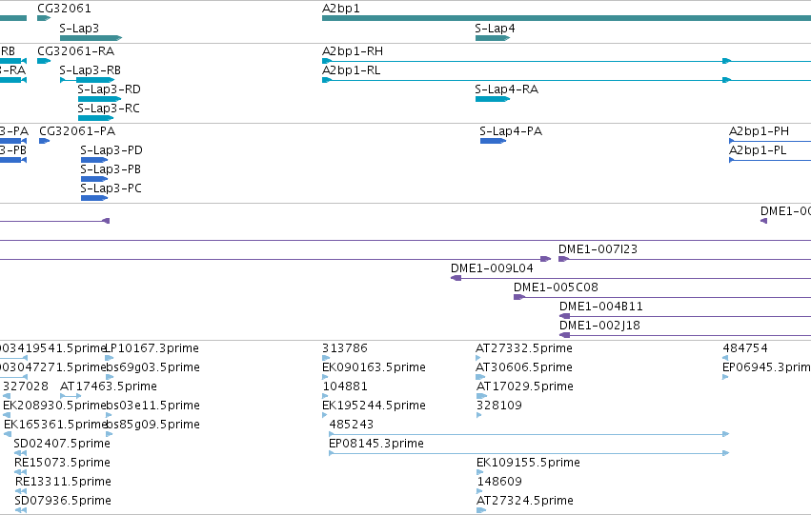This screenshot has width=811, height=515.
Task: Click the AT17463.5prime EST feature
Action: pyautogui.click(x=71, y=396)
